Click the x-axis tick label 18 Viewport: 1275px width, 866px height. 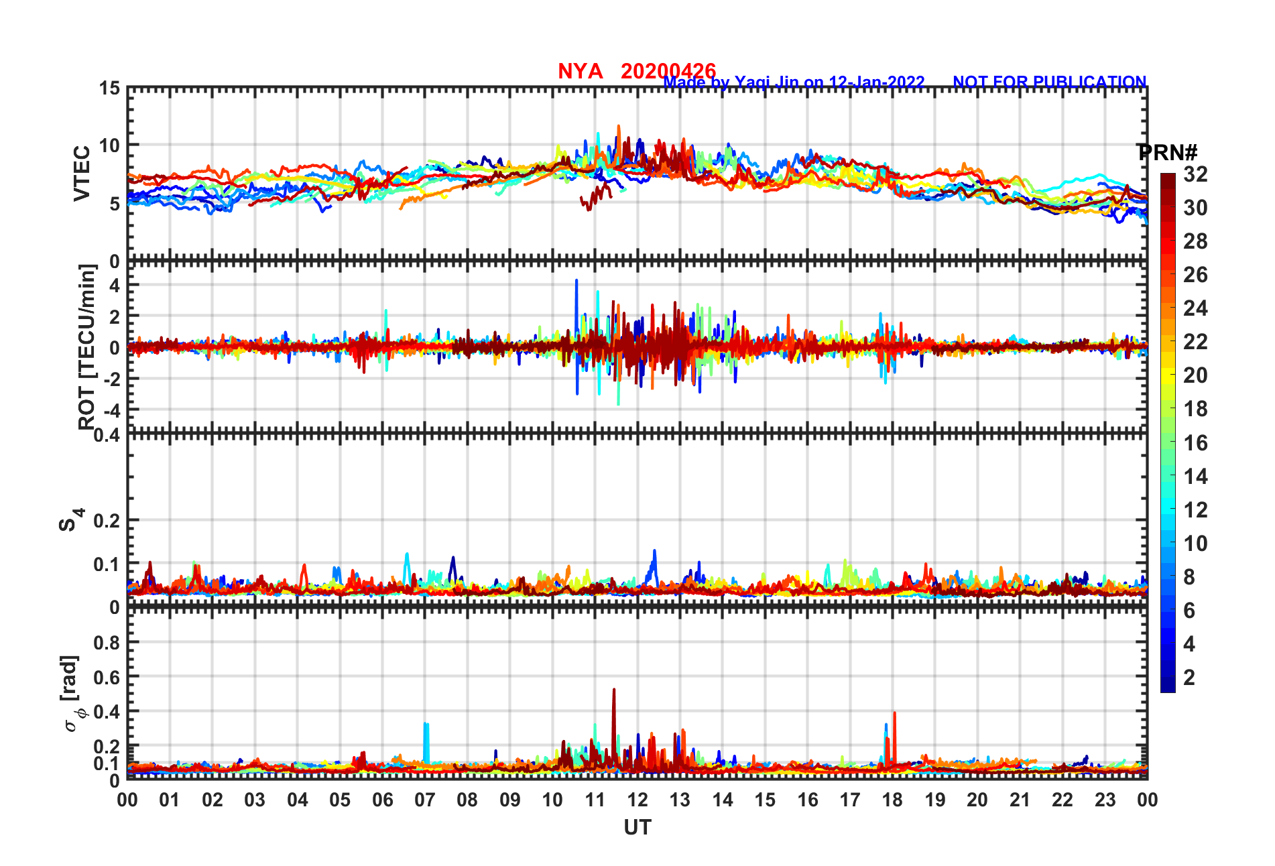[x=892, y=800]
